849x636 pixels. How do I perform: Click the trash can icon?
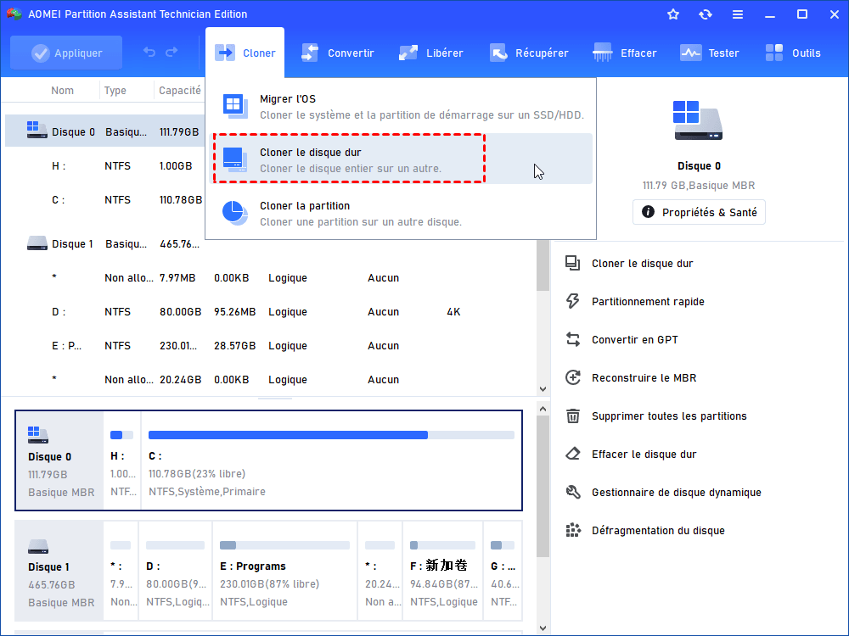(x=573, y=416)
